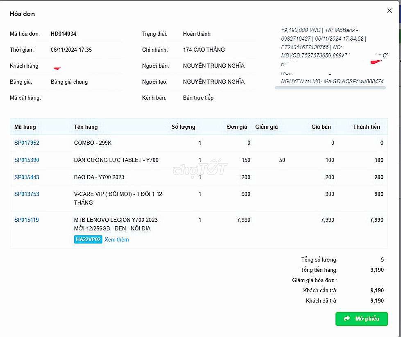The image size is (401, 337).
Task: Click the Mã hàng column header
Action: click(x=25, y=127)
